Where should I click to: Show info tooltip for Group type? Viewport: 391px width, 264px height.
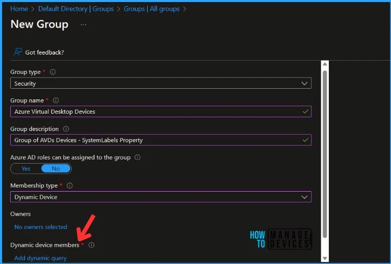[x=53, y=72]
